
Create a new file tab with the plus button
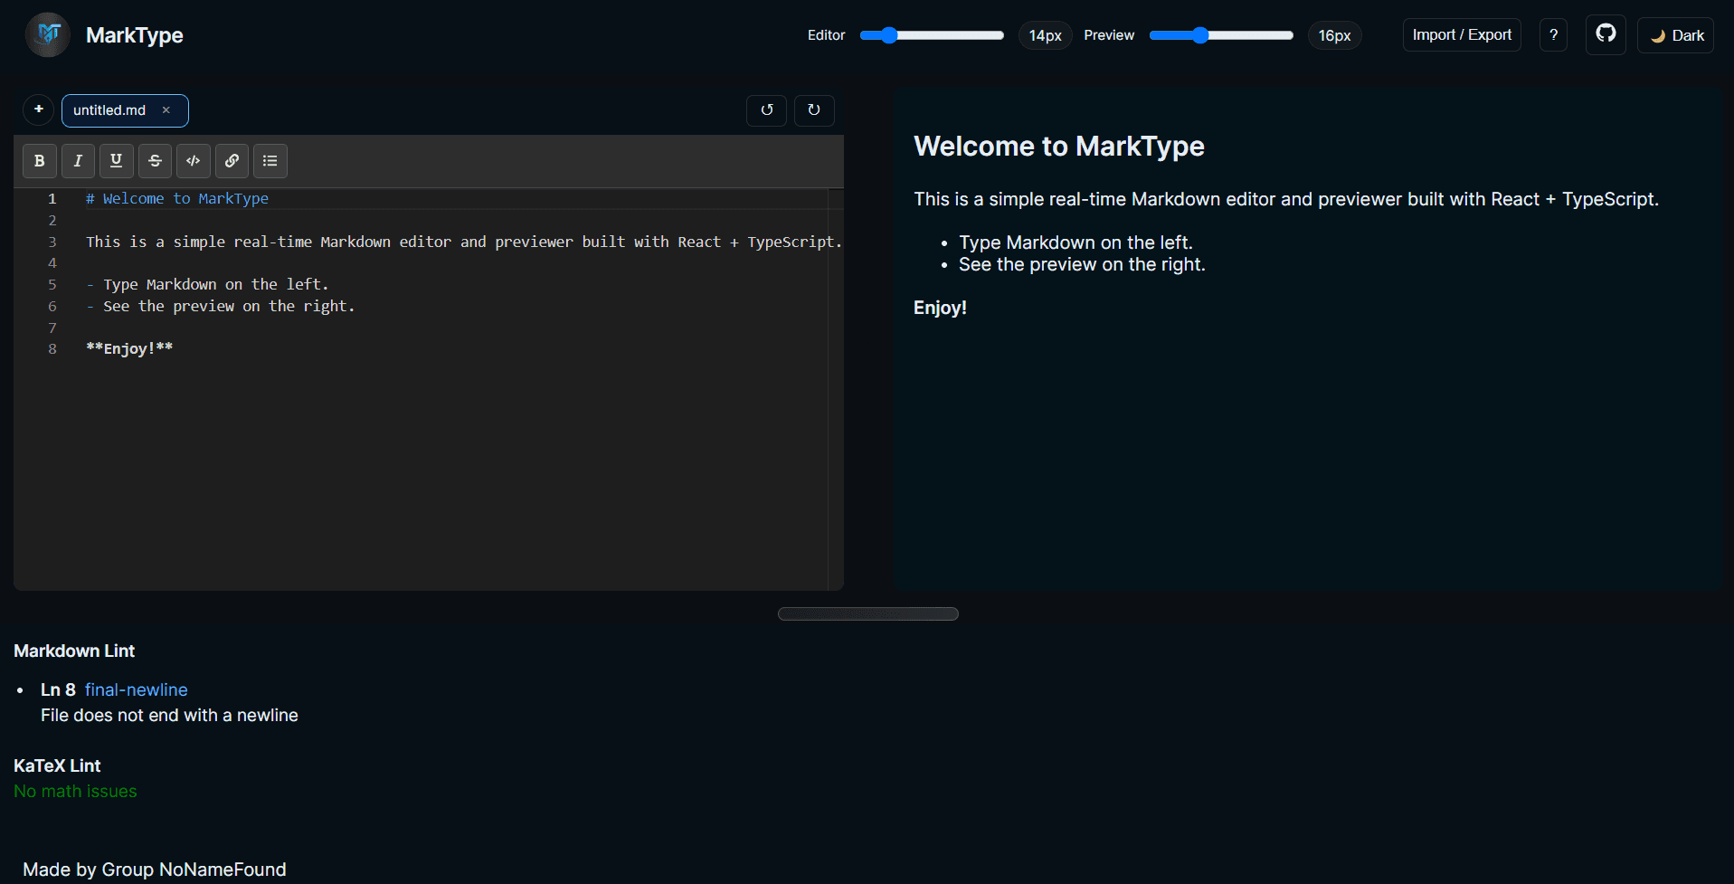pos(38,109)
